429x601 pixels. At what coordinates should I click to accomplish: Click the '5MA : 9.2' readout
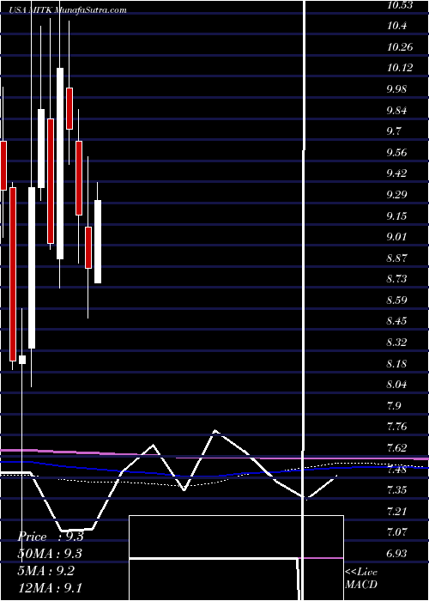click(46, 571)
